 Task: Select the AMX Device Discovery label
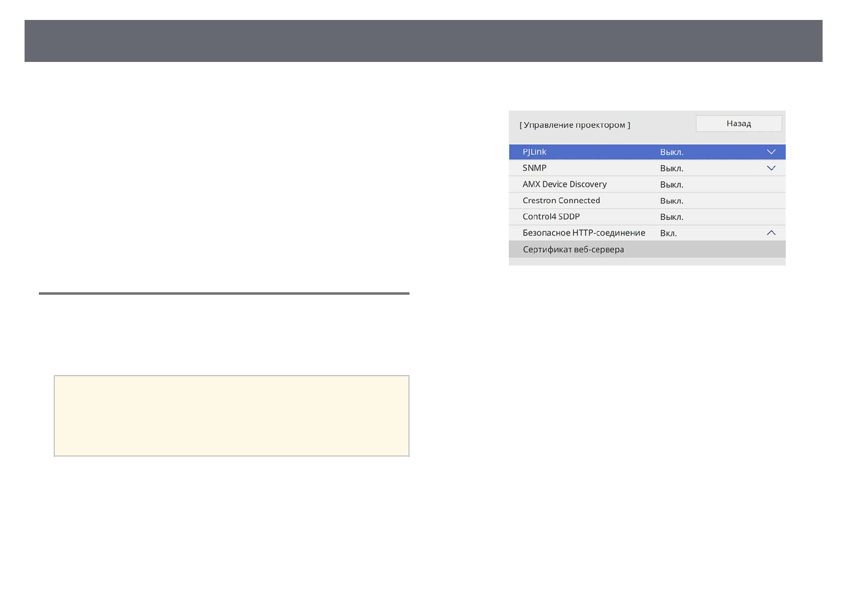click(x=564, y=184)
